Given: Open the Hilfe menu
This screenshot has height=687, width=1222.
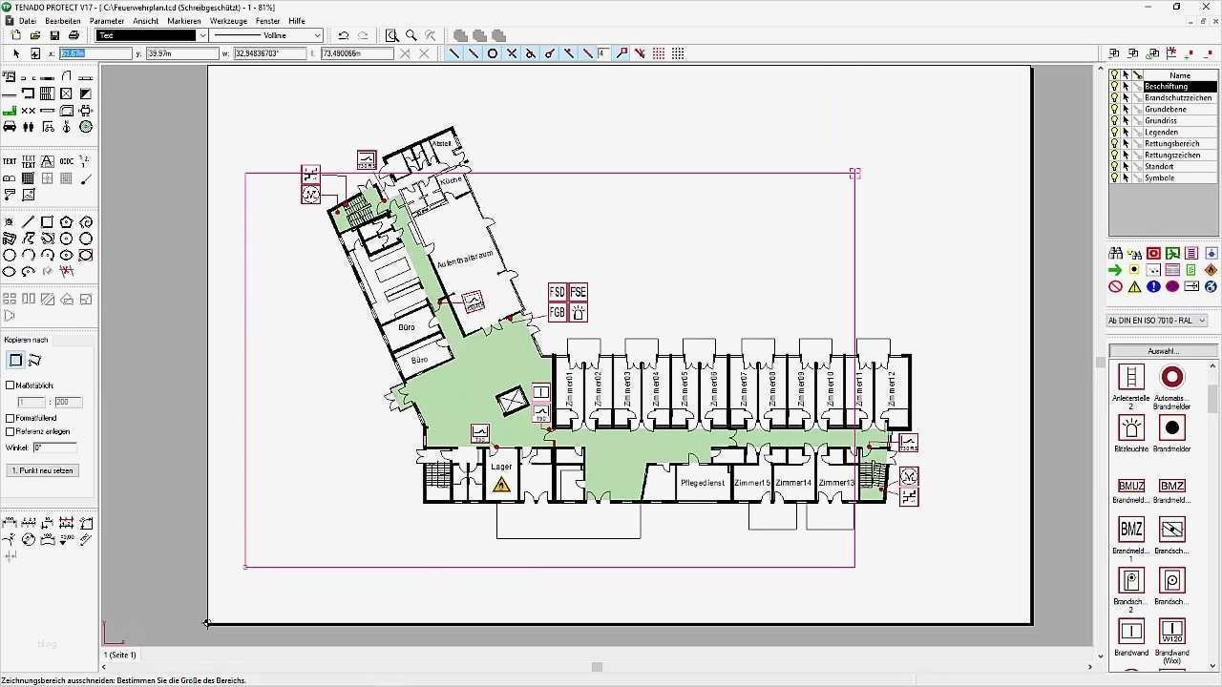Looking at the screenshot, I should point(297,20).
